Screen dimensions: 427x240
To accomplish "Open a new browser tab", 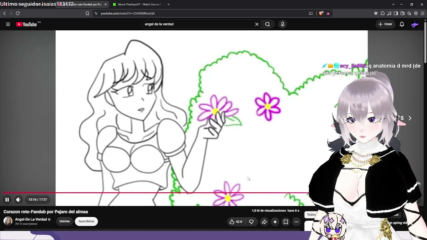I will point(168,4).
